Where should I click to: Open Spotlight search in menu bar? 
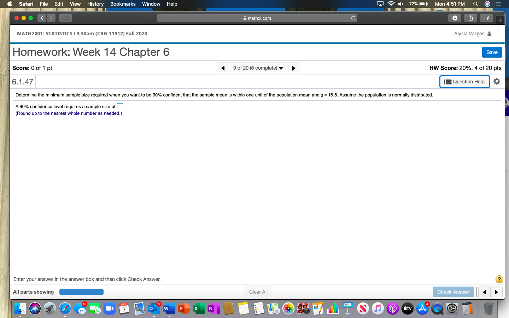pyautogui.click(x=476, y=4)
